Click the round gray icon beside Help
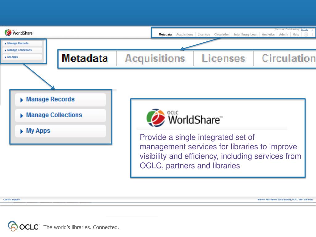Viewport: 316px width, 237px height. point(306,35)
